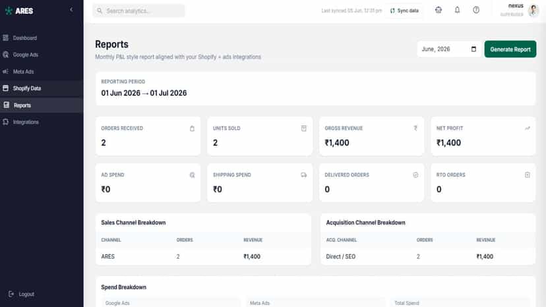Click the Net Profit trend icon

527,128
